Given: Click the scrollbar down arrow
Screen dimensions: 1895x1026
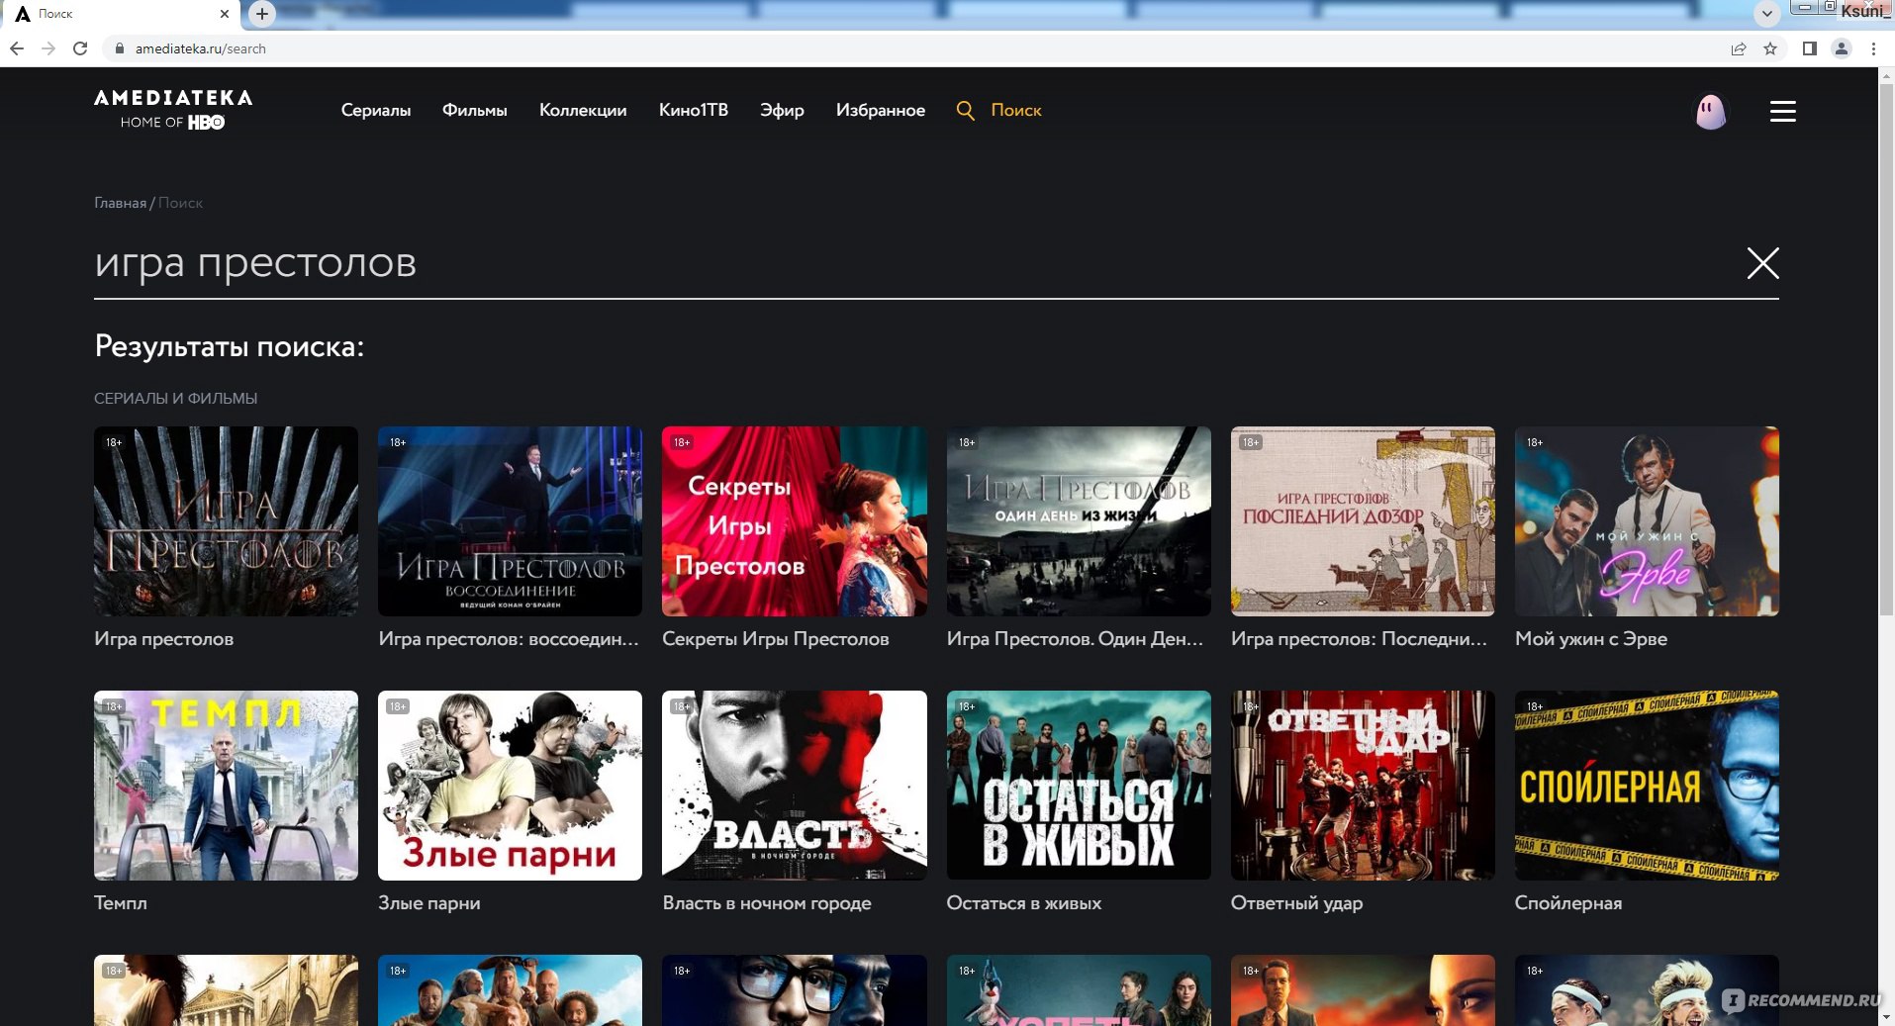Looking at the screenshot, I should tap(1886, 1017).
